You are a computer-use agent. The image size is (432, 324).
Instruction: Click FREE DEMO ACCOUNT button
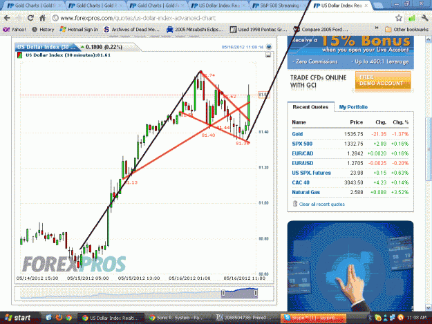383,80
